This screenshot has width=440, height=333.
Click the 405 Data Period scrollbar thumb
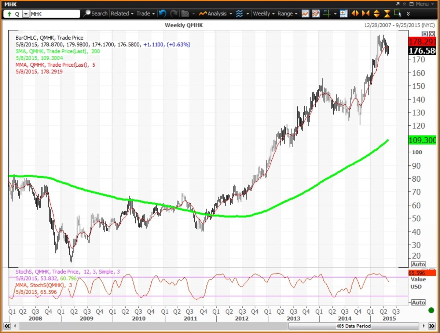click(x=353, y=326)
